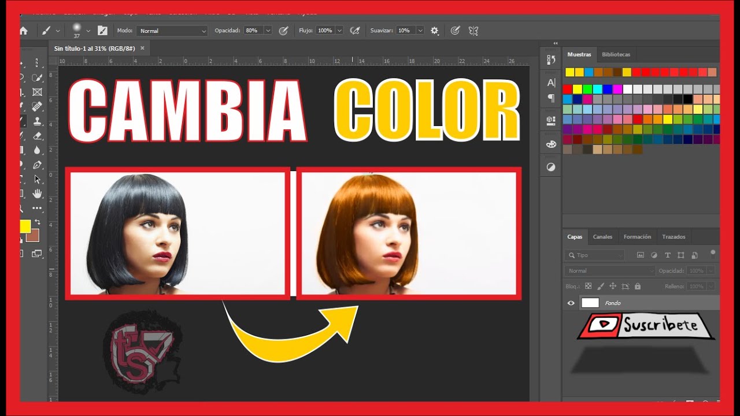
Task: Filter layers by smart objects
Action: 694,255
